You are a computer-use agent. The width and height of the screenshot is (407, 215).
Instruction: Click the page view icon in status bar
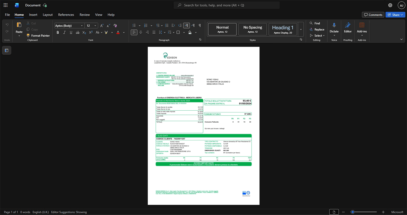coord(334,212)
